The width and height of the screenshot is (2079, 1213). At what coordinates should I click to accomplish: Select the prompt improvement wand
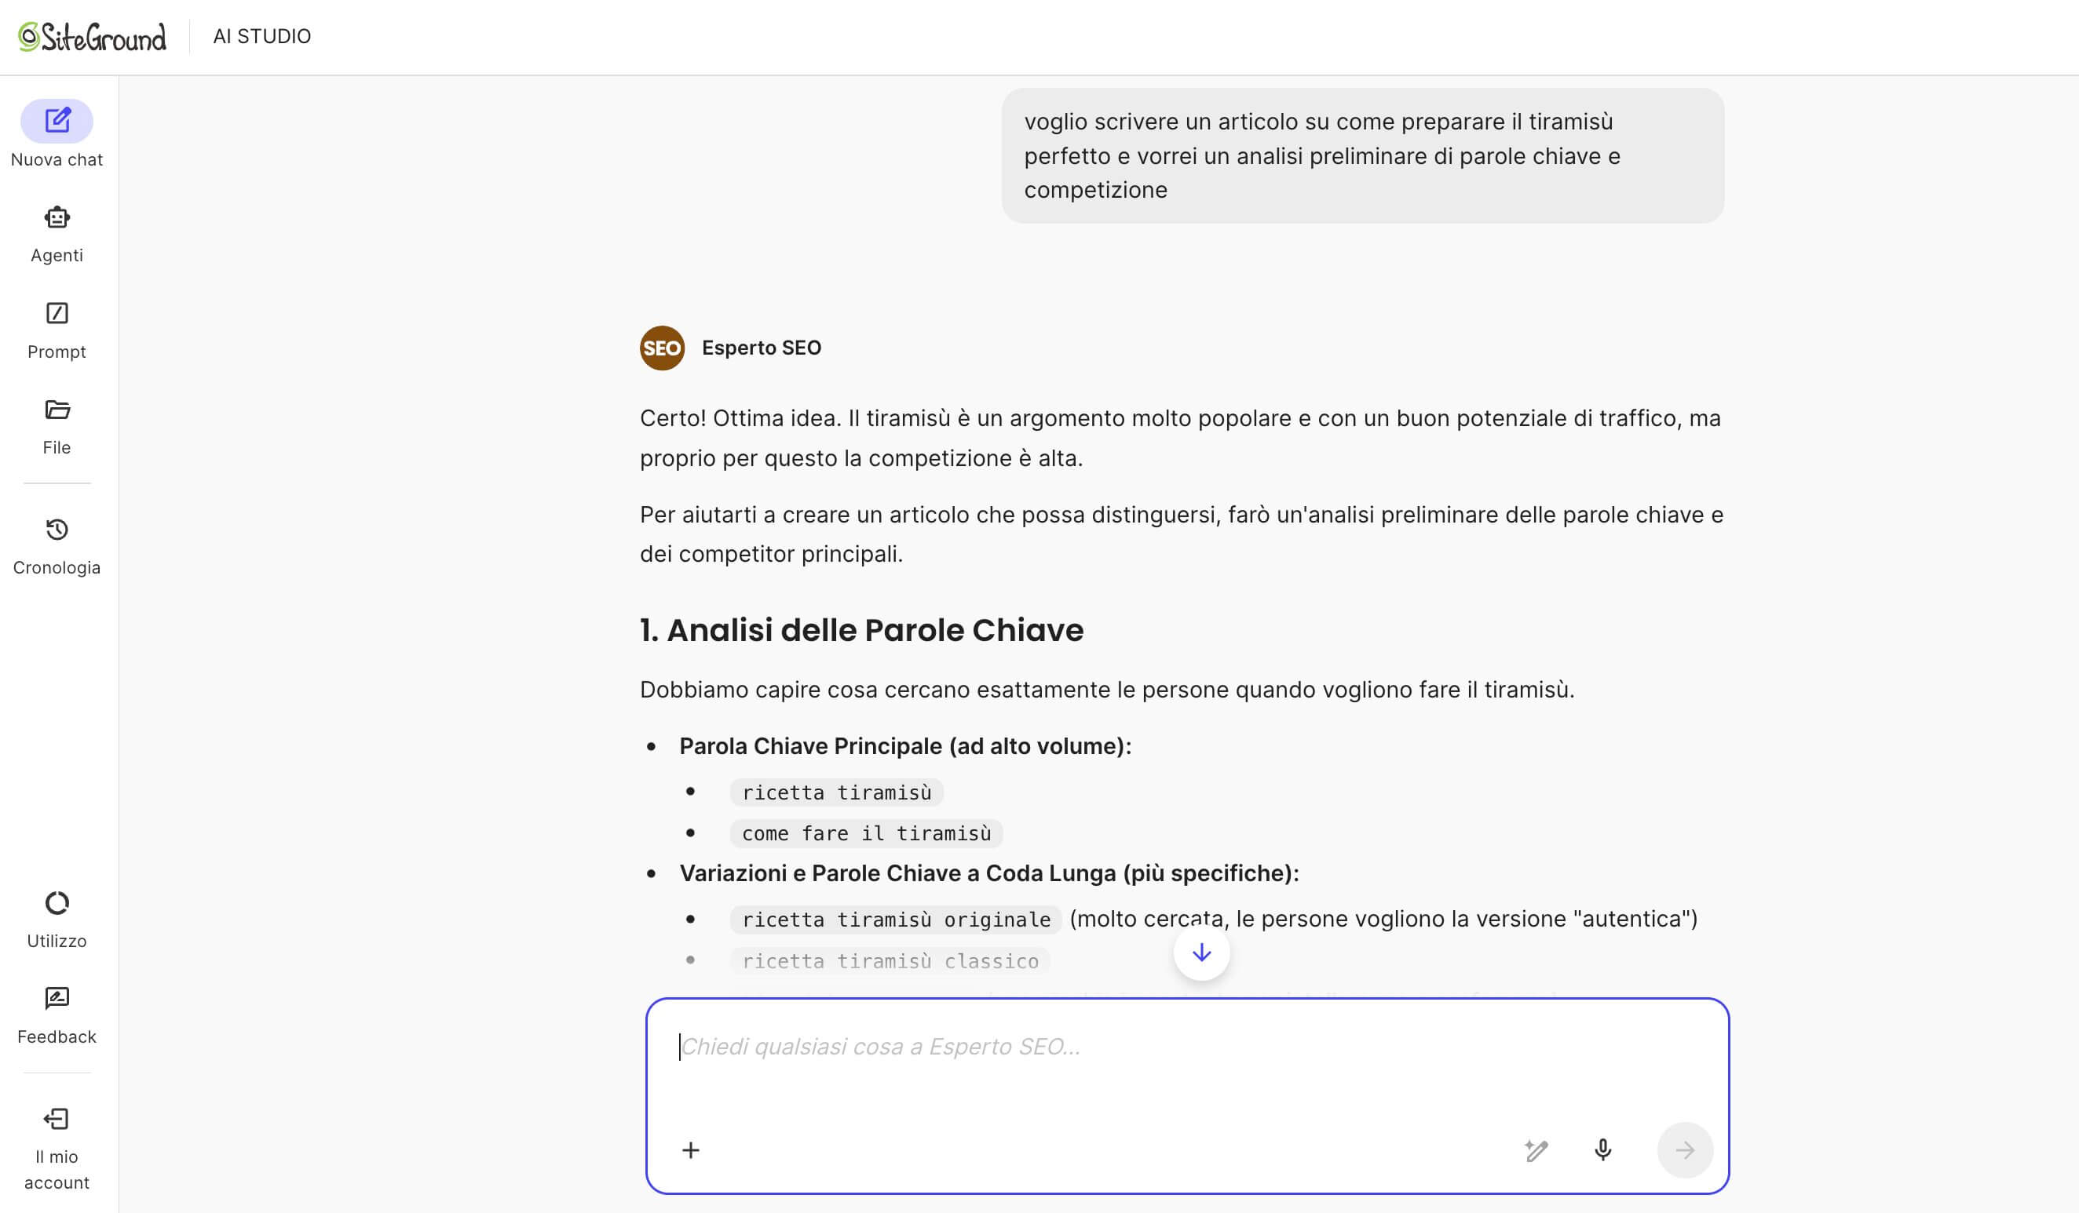point(1536,1149)
